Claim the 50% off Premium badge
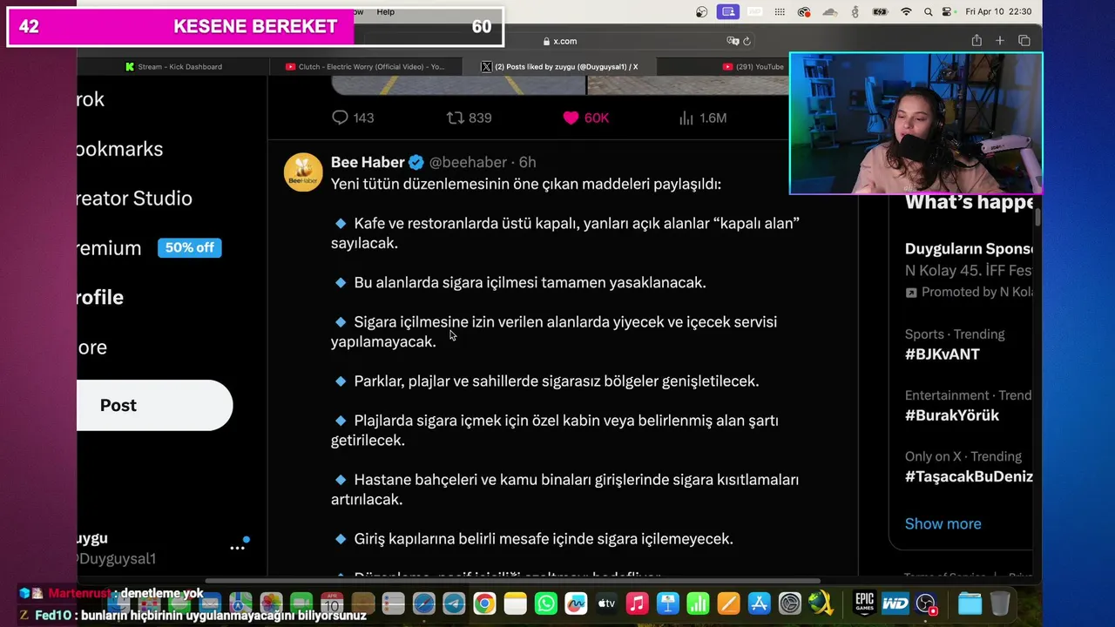 click(189, 247)
